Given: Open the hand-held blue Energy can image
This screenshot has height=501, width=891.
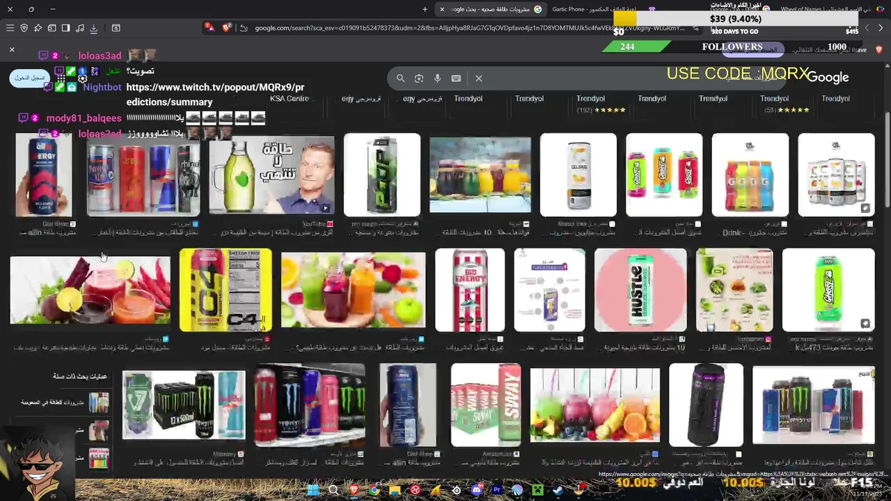Looking at the screenshot, I should coord(44,175).
